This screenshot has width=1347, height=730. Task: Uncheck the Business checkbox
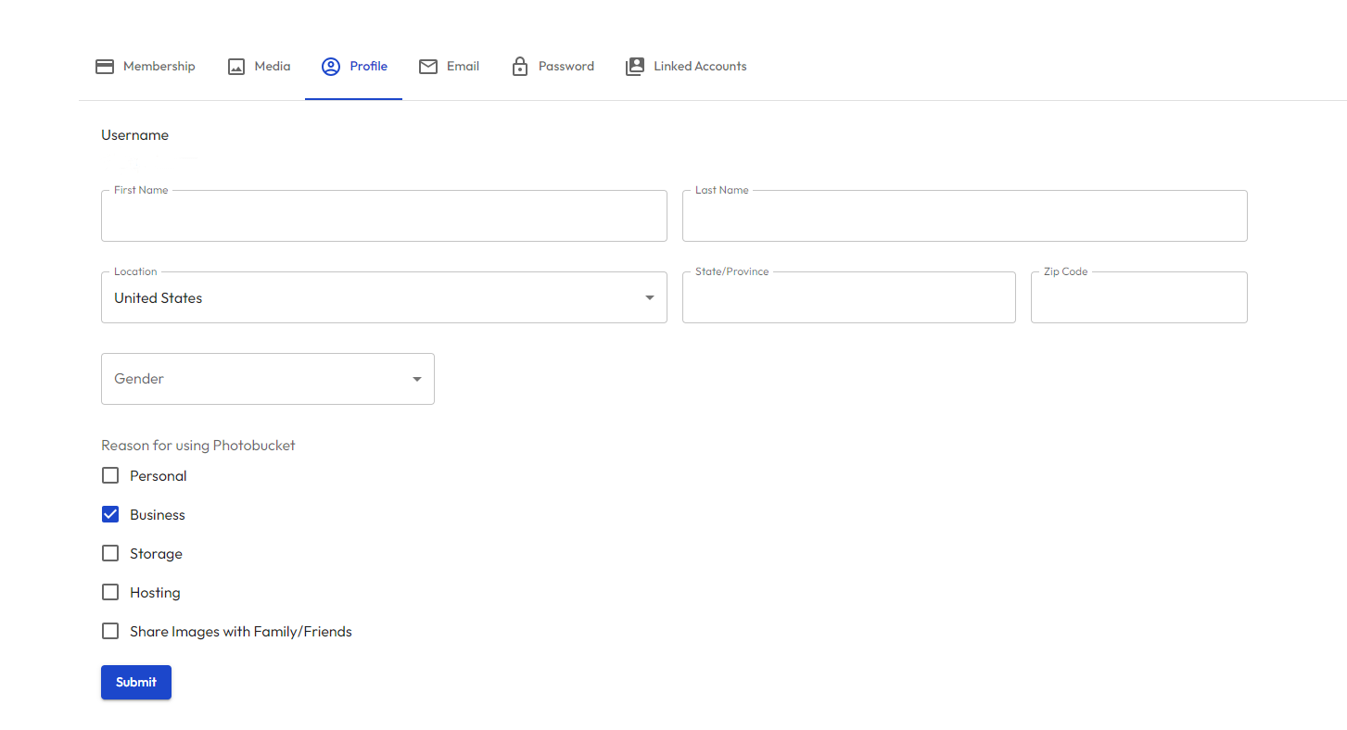tap(110, 515)
